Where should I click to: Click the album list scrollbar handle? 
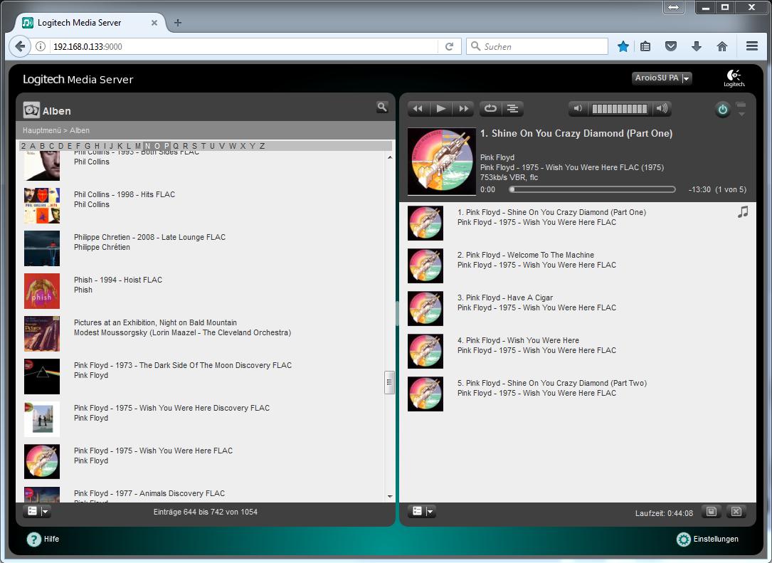point(389,382)
